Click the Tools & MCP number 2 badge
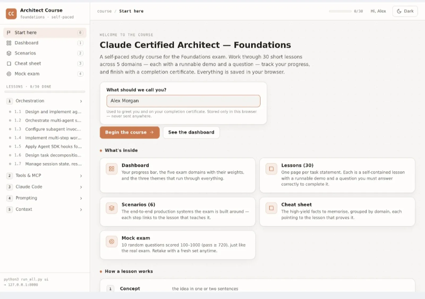The width and height of the screenshot is (425, 299). tap(10, 176)
